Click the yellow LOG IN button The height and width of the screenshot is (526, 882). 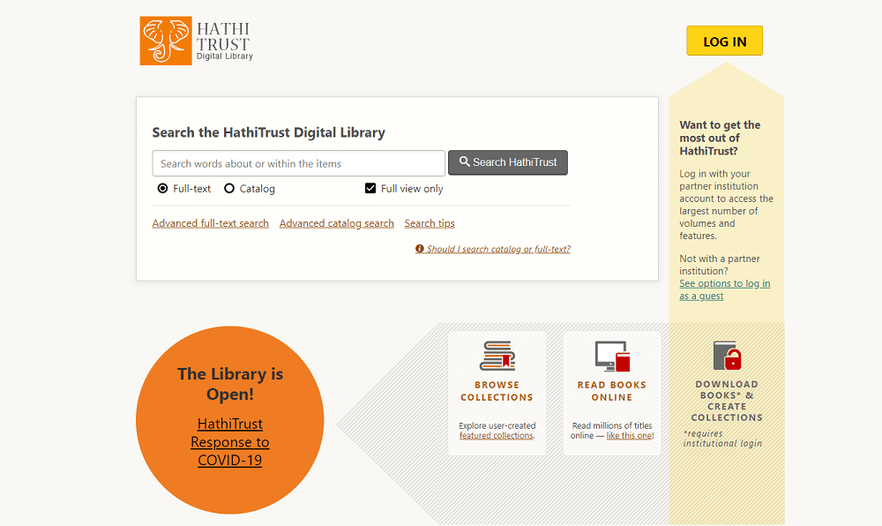click(x=724, y=41)
